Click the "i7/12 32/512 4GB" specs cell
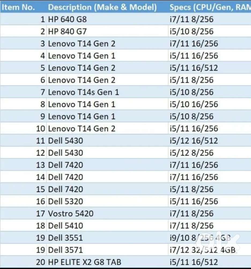This screenshot has width=251, height=269. tap(202, 250)
